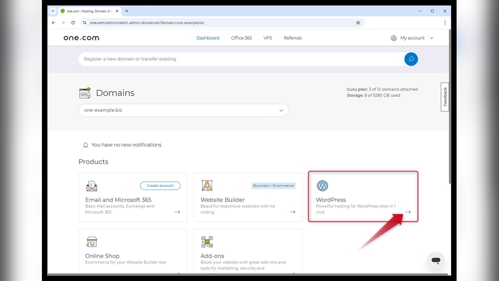This screenshot has width=499, height=281.
Task: Open Email and Microsoft 365 product
Action: click(x=133, y=197)
